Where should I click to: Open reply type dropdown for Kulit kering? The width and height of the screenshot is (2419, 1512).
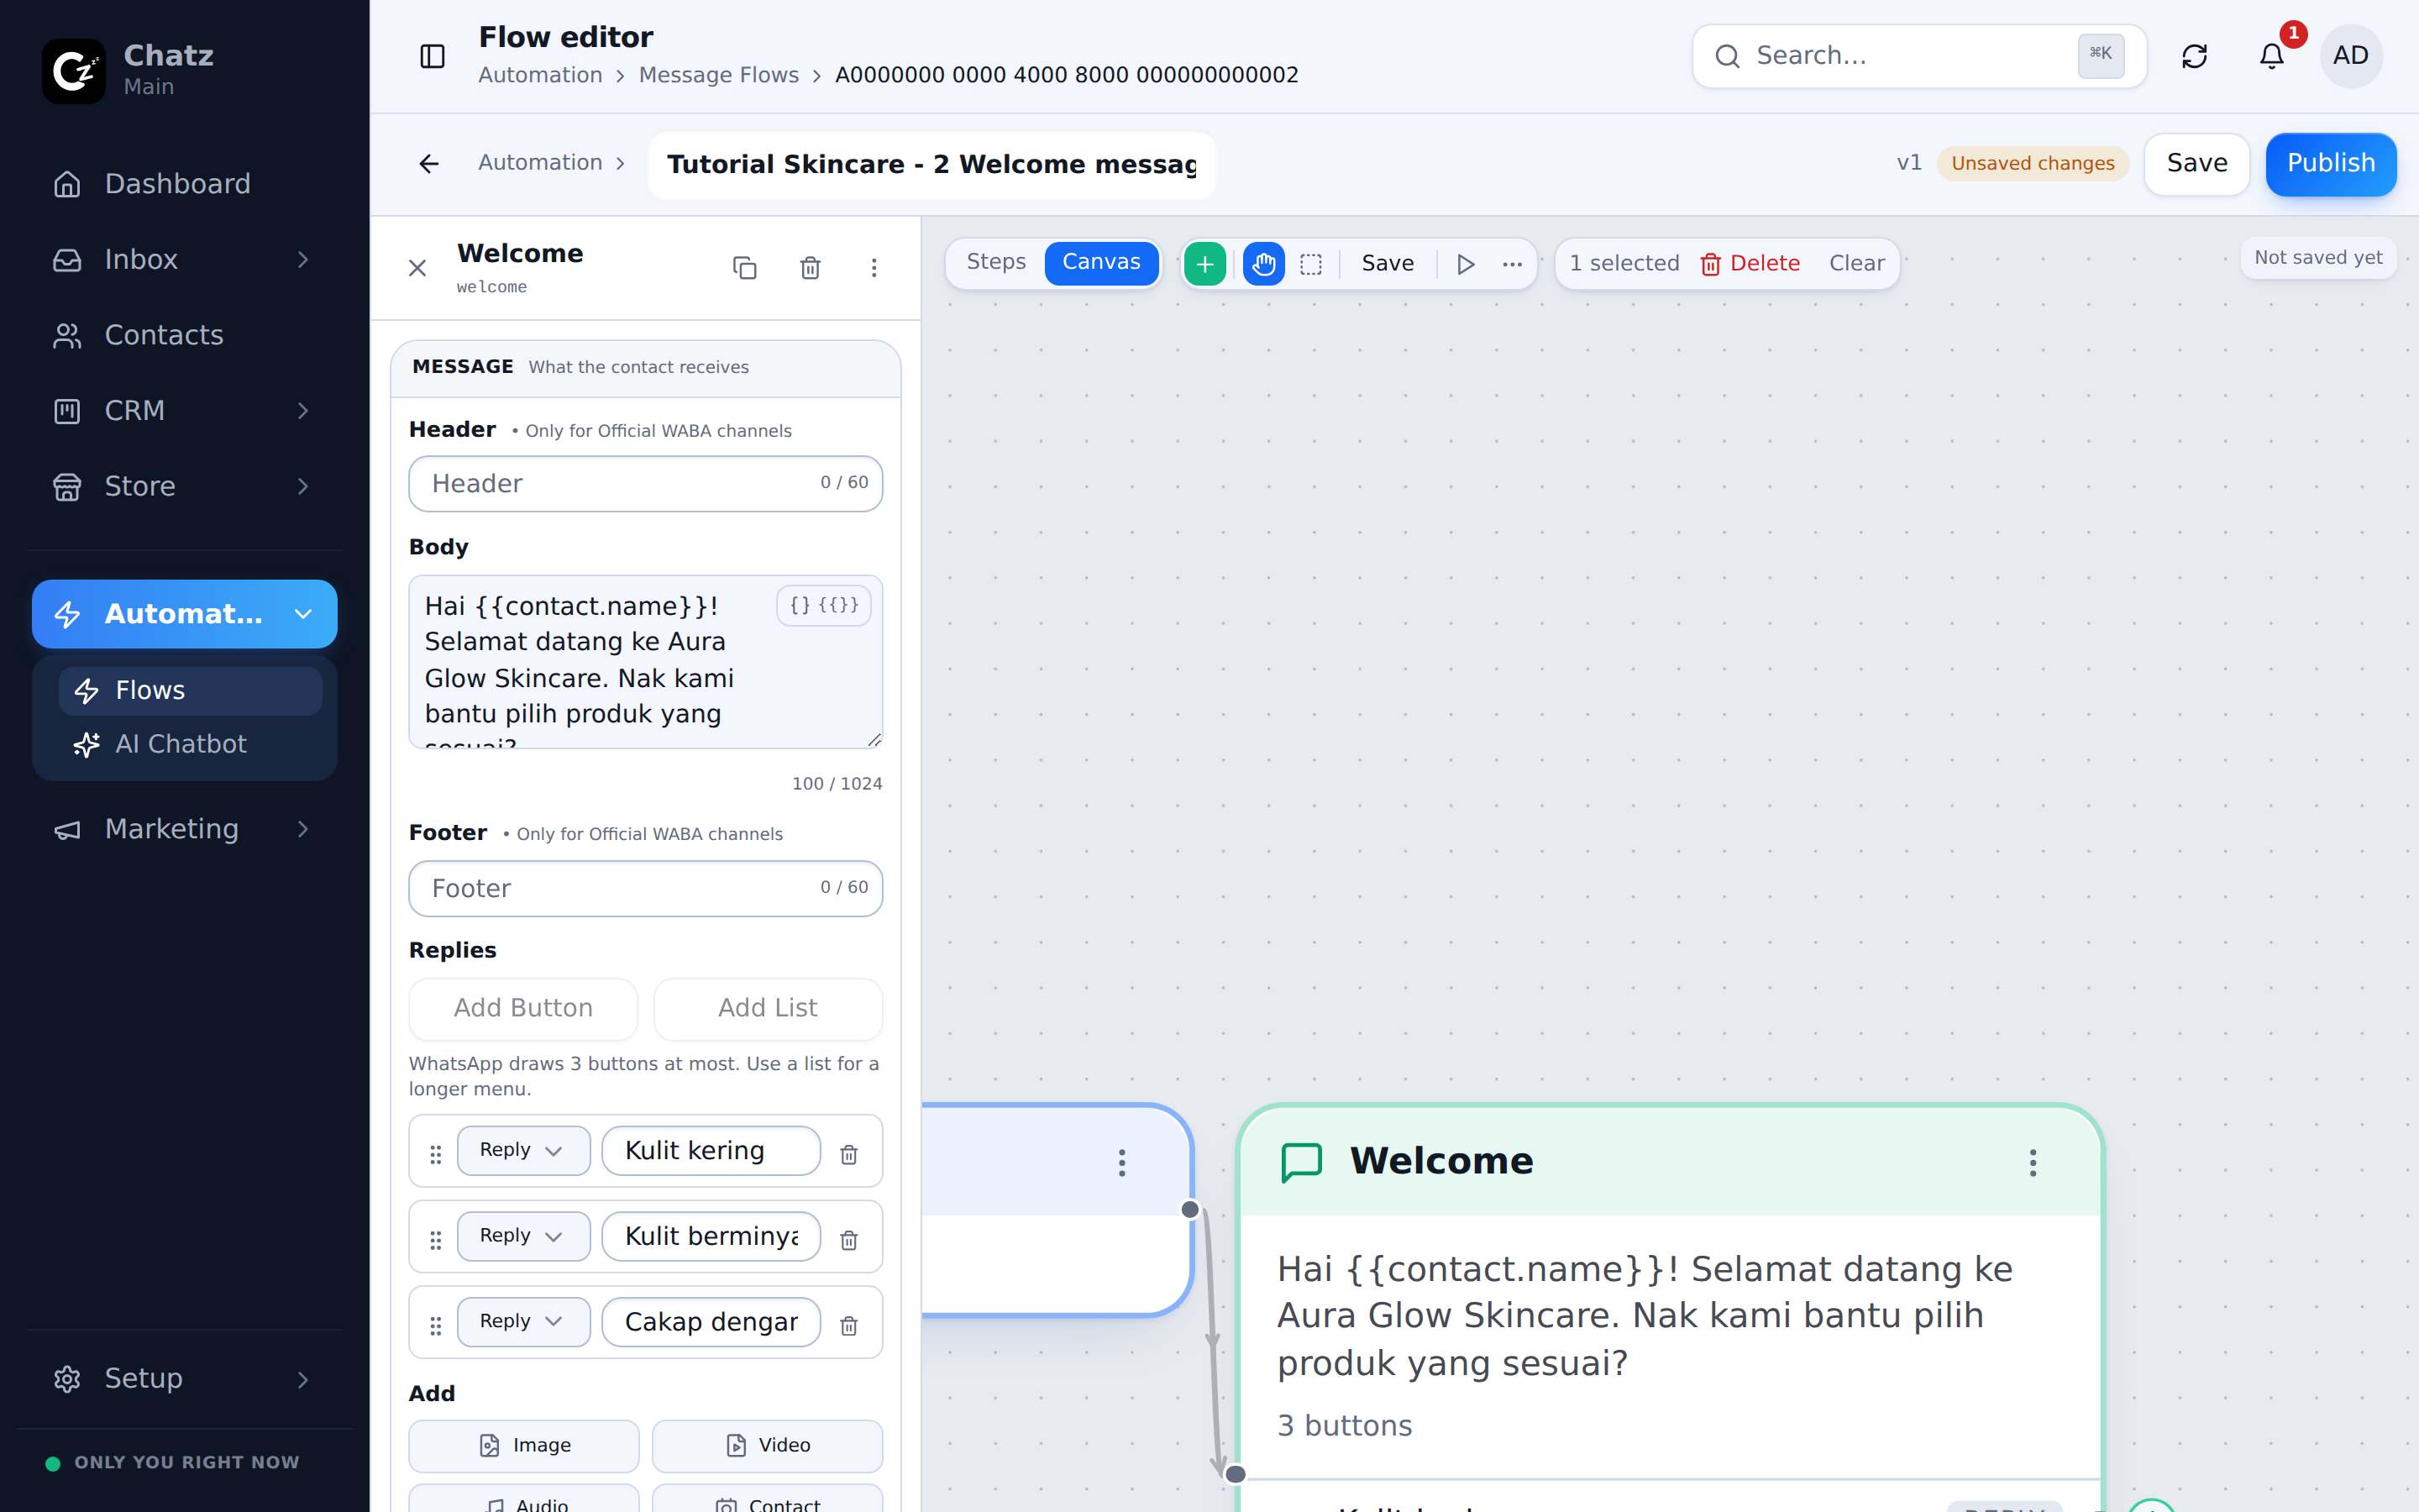(522, 1150)
